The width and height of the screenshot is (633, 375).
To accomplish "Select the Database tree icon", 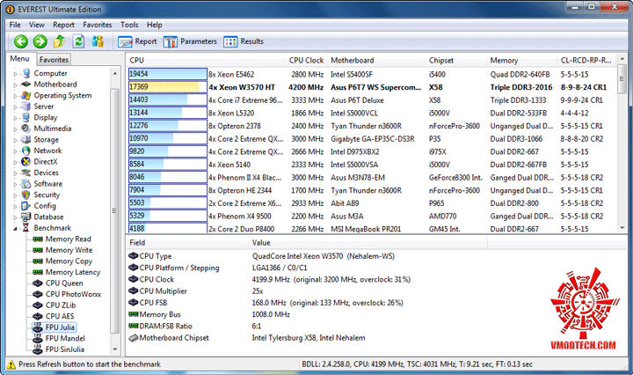I will click(26, 217).
